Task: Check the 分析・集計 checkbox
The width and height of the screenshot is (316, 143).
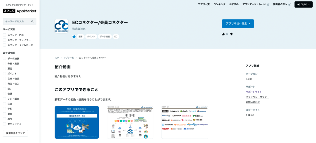Action: pos(4,64)
